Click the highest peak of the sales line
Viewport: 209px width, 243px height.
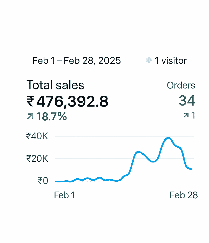[168, 138]
